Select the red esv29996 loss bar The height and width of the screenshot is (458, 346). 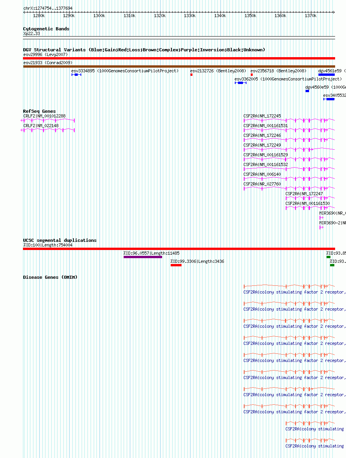179,58
